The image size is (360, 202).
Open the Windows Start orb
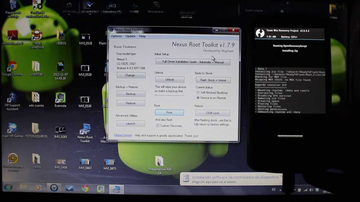[x=8, y=188]
